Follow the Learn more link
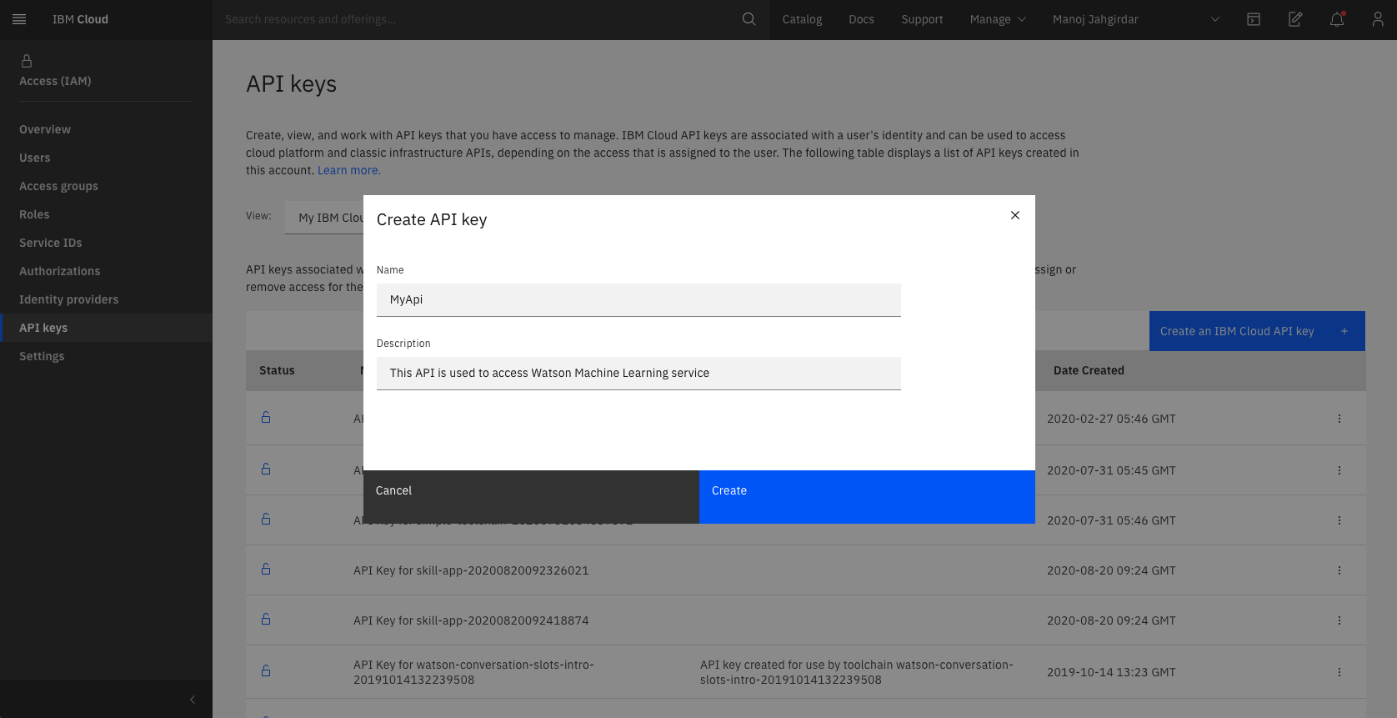The width and height of the screenshot is (1397, 718). point(348,170)
